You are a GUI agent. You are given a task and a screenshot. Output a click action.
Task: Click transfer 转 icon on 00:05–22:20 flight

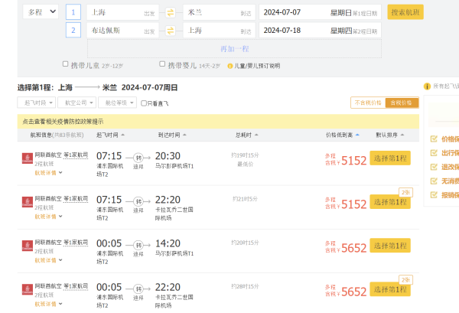coord(138,289)
